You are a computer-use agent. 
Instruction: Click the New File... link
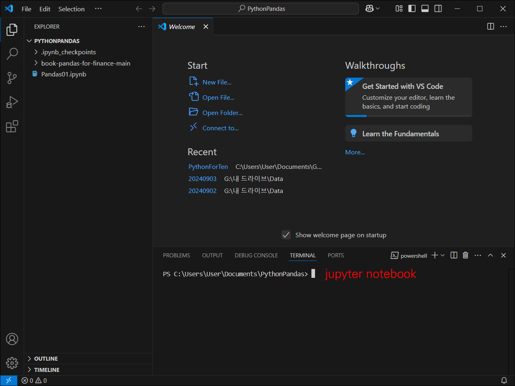point(217,82)
